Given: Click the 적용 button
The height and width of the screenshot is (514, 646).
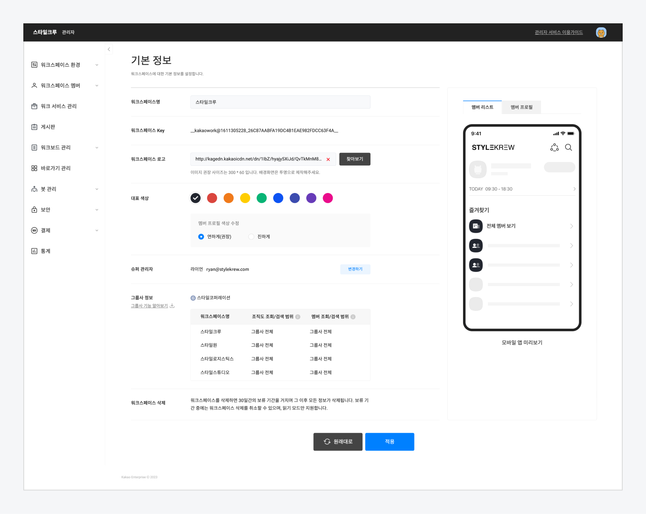Looking at the screenshot, I should (389, 442).
